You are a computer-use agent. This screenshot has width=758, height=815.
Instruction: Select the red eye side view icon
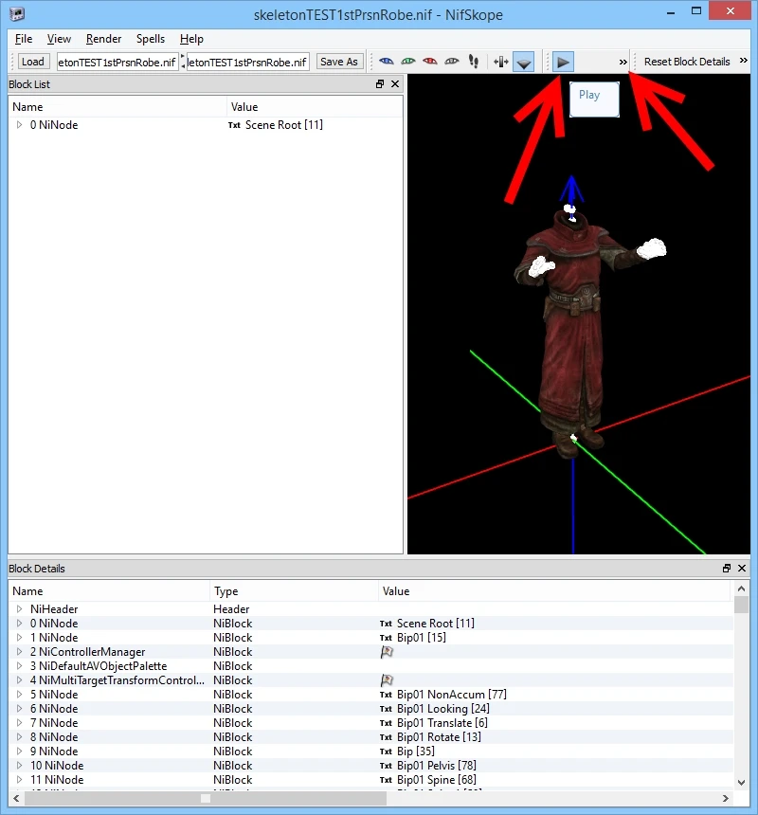pyautogui.click(x=430, y=62)
